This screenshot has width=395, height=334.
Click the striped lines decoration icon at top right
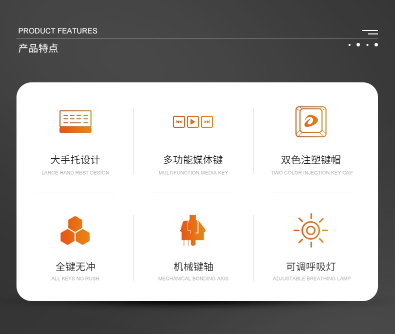[x=370, y=32]
